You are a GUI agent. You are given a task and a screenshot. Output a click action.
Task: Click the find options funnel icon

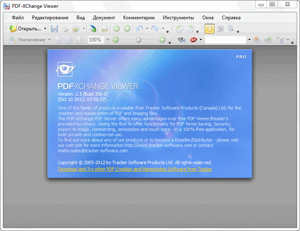tap(280, 40)
